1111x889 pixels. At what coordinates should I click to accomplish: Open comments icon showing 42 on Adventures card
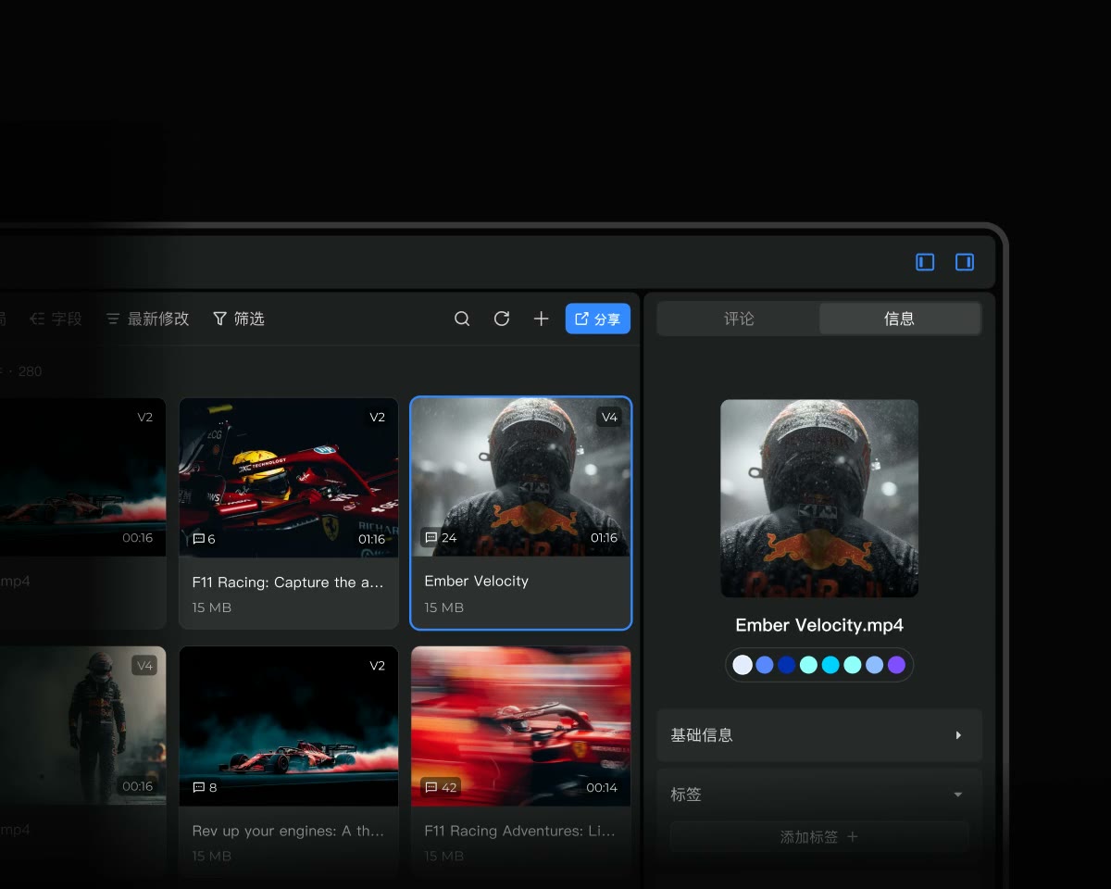point(441,787)
